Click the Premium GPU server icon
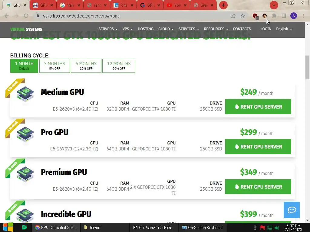 click(25, 174)
